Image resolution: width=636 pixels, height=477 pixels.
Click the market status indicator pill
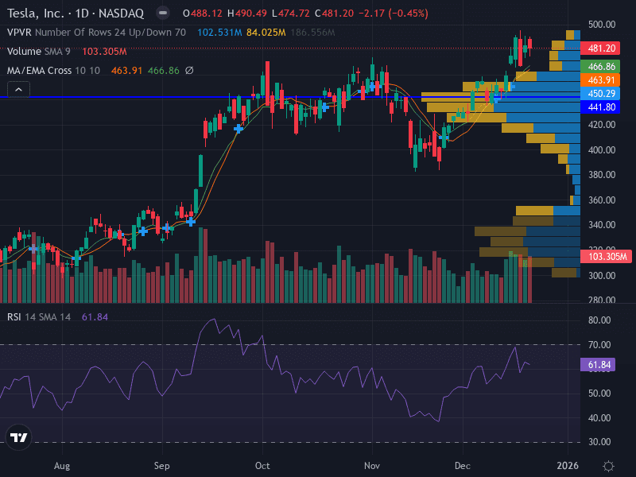[163, 14]
